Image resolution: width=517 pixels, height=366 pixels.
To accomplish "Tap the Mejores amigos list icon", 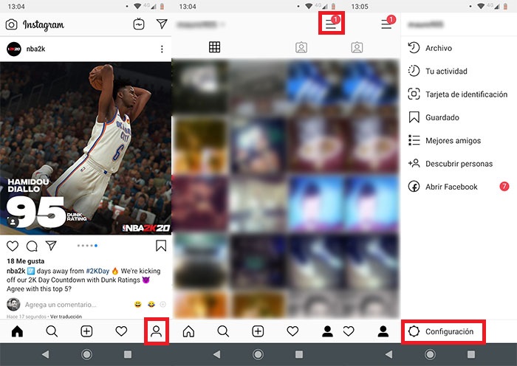I will point(414,140).
